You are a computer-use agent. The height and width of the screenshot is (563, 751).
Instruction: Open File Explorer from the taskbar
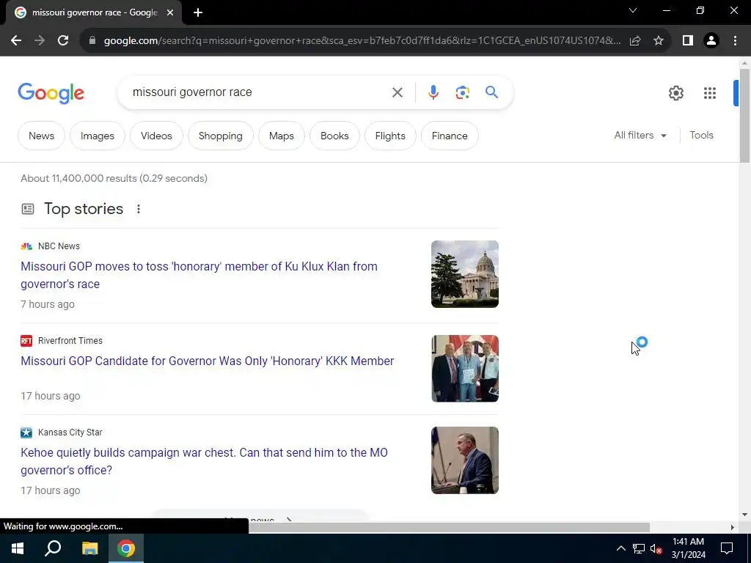pyautogui.click(x=89, y=548)
